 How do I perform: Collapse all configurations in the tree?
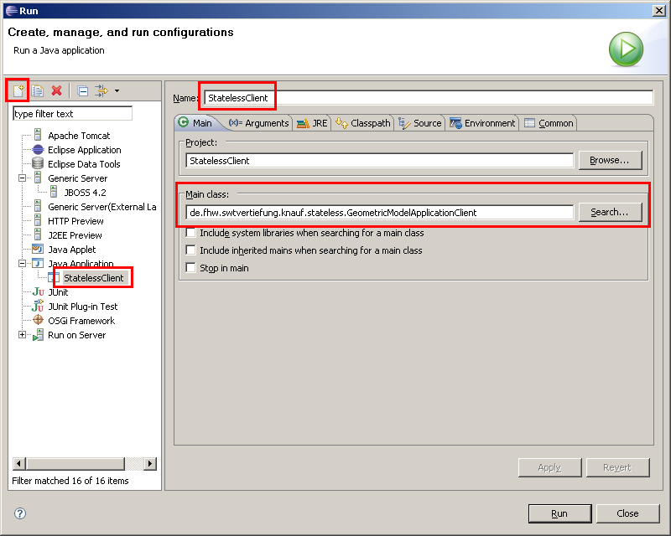[82, 90]
